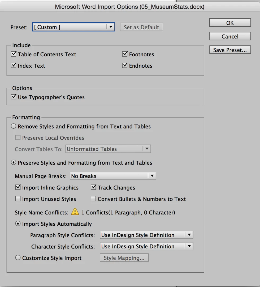This screenshot has width=260, height=287.
Task: Open Manual Page Breaks dropdown
Action: click(x=113, y=176)
